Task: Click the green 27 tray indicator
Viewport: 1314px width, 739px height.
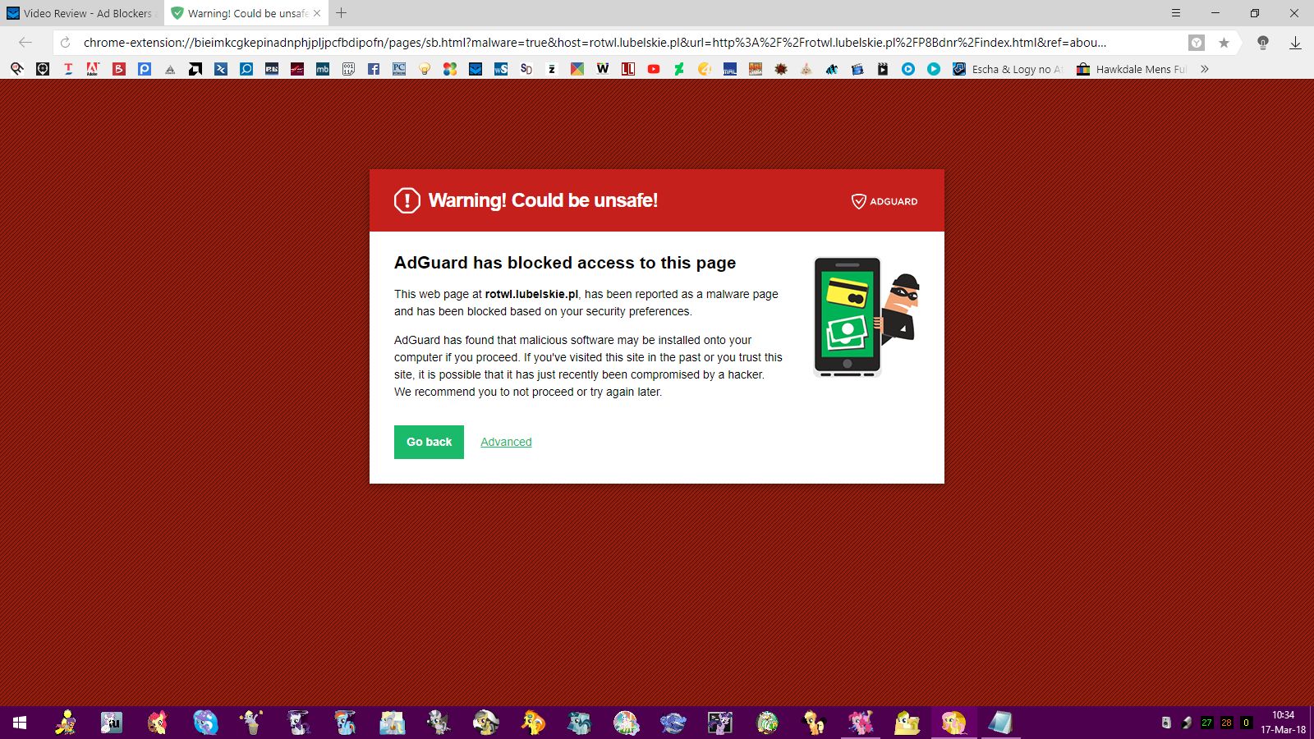Action: (x=1206, y=723)
